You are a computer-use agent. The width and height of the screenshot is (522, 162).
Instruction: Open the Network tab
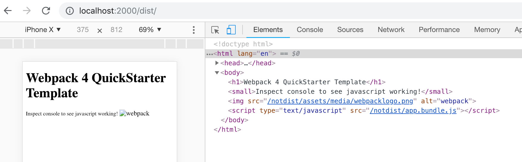[x=391, y=30]
